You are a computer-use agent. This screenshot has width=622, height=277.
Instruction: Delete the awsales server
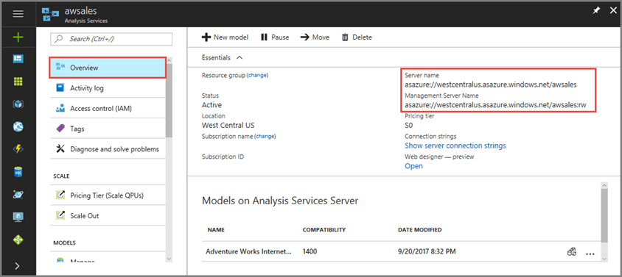tap(357, 37)
